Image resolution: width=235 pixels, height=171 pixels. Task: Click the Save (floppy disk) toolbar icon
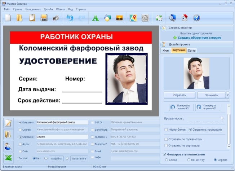(44, 17)
